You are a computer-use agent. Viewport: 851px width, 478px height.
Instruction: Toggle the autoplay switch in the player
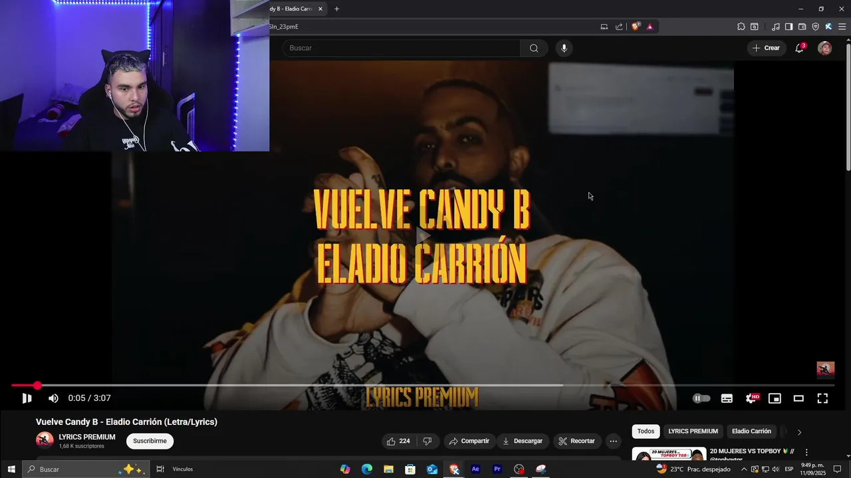pos(701,398)
